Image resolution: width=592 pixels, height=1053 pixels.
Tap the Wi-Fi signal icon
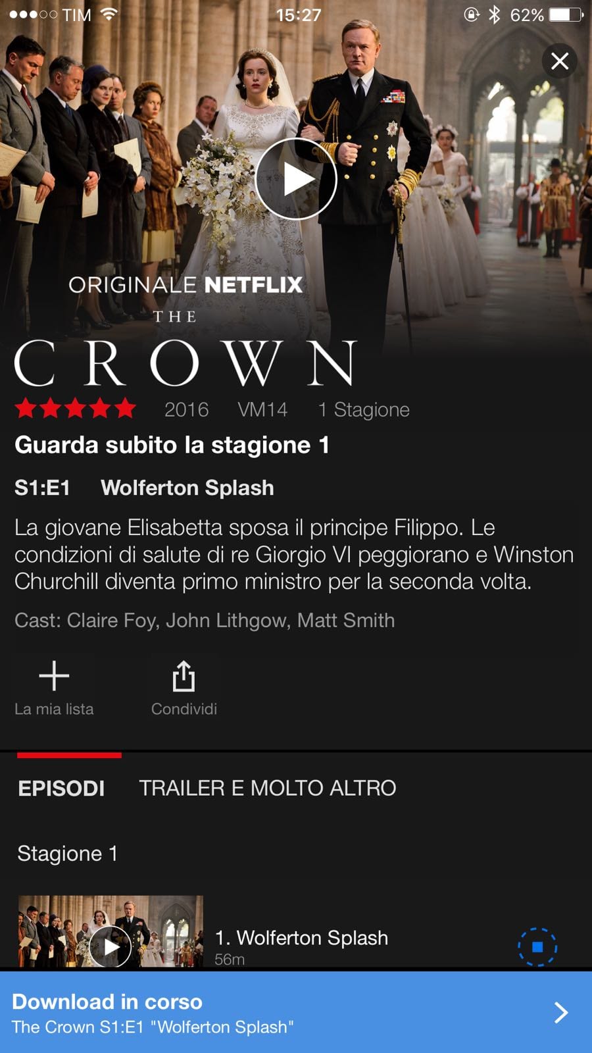click(109, 14)
